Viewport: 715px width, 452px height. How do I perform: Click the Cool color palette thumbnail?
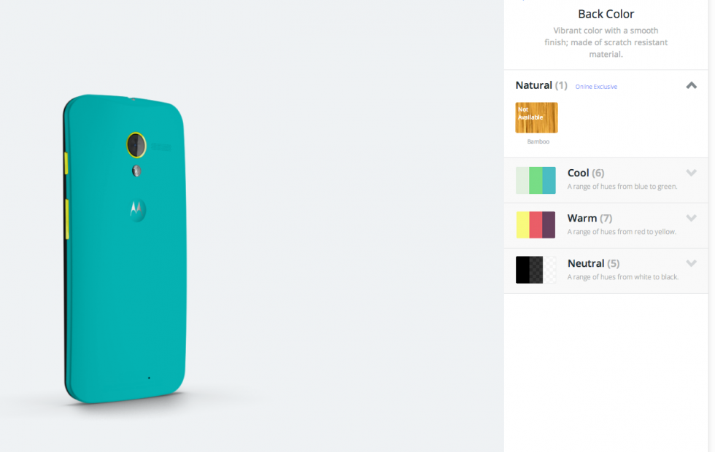coord(536,181)
